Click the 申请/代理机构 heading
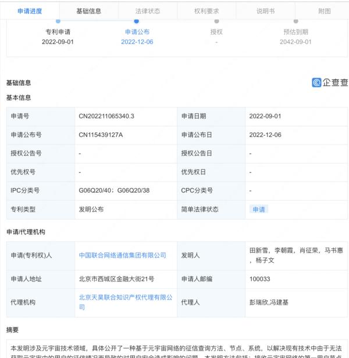The height and width of the screenshot is (358, 349). click(26, 232)
